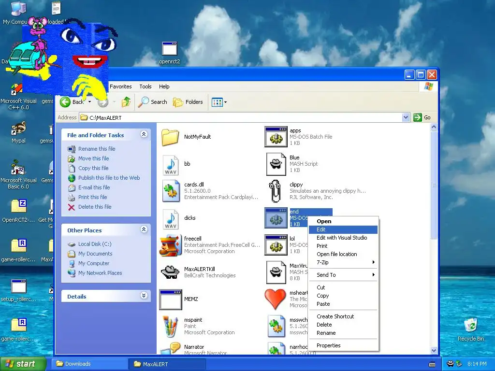The height and width of the screenshot is (371, 495).
Task: Choose Open in the context menu
Action: [343, 221]
